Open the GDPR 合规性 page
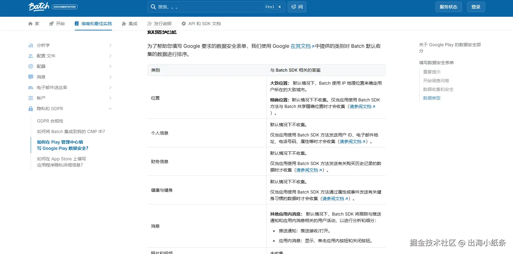Screen dimensions: 513x254 coord(50,121)
